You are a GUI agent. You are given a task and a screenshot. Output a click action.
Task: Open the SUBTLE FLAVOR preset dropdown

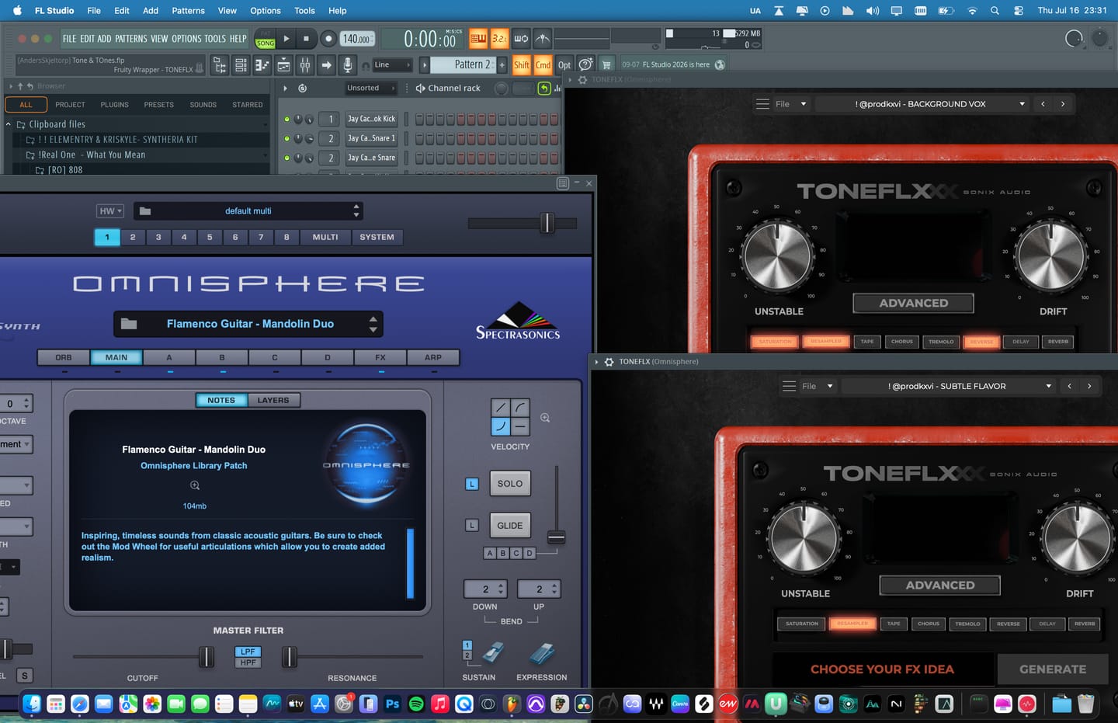950,386
